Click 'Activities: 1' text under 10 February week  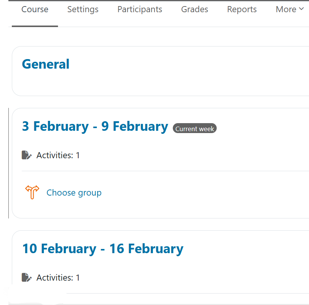pos(58,278)
